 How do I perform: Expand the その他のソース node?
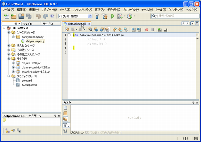pos(9,50)
